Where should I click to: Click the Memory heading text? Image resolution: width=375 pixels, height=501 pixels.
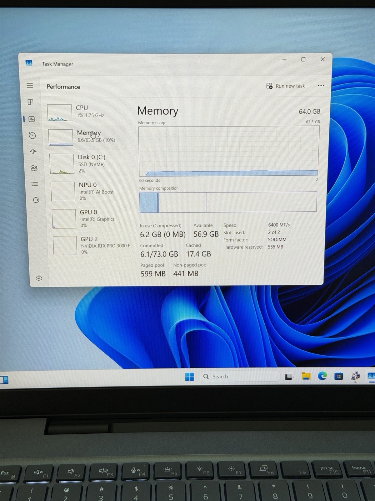point(158,111)
